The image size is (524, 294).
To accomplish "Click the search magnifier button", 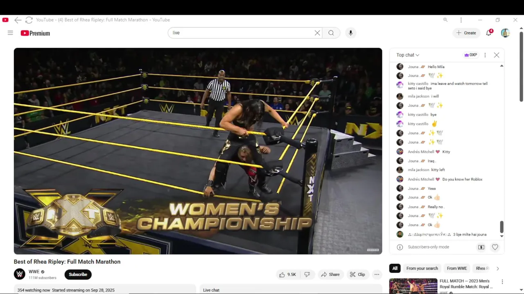I will [x=331, y=33].
